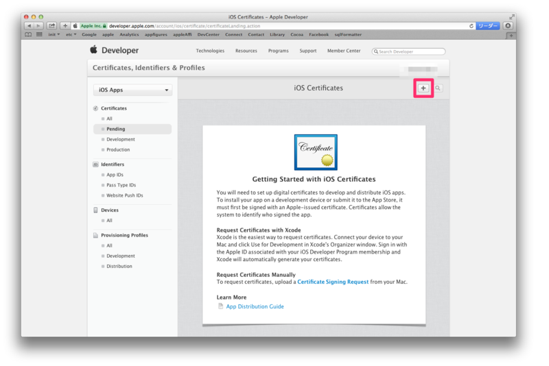
Task: Open the reading list book icon
Action: pyautogui.click(x=28, y=34)
